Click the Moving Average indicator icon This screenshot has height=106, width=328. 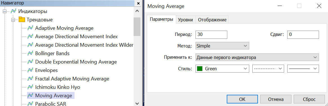[30, 96]
